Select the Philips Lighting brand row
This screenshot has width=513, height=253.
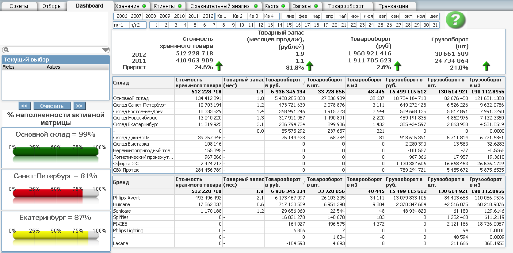click(x=308, y=231)
